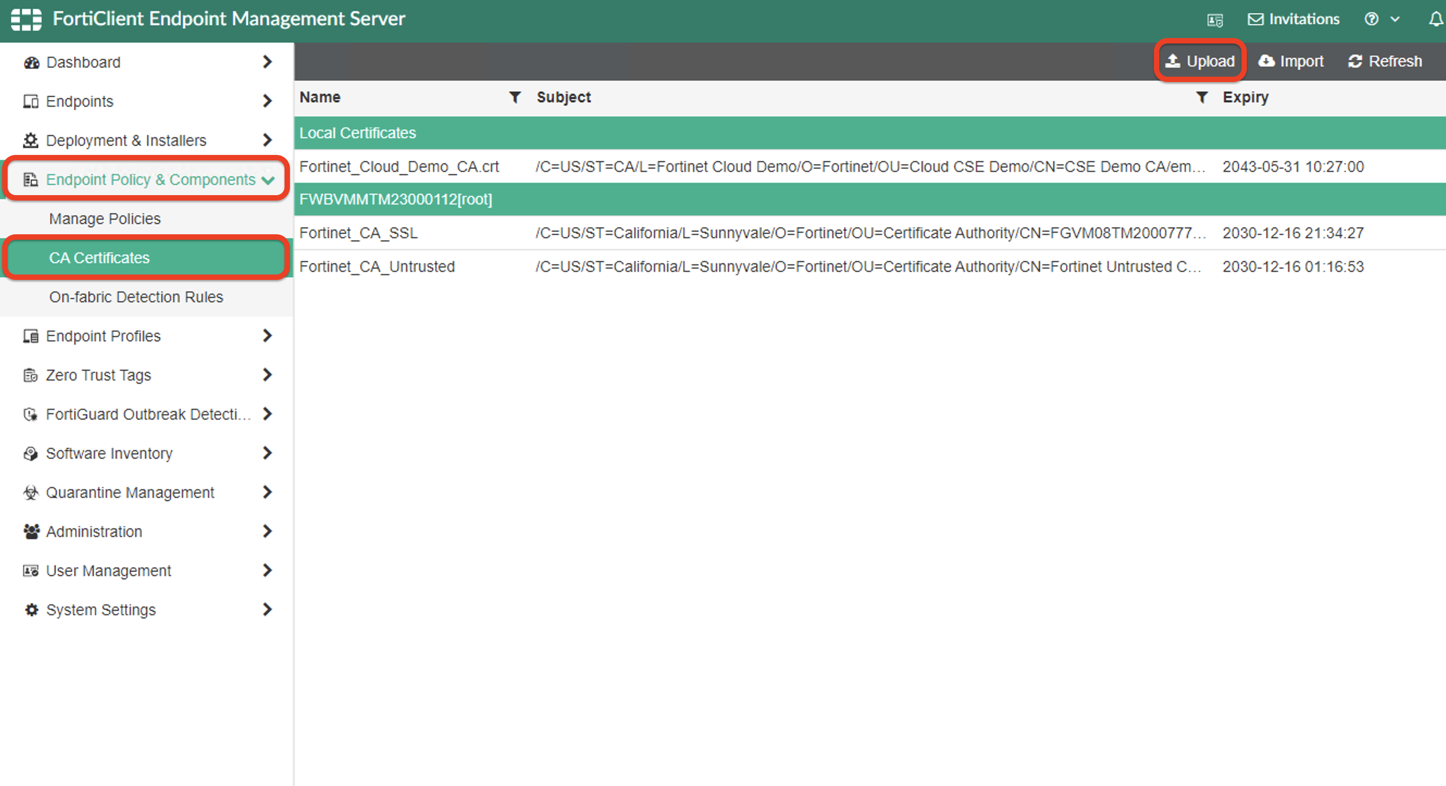Expand the Dashboard menu chevron

tap(267, 62)
